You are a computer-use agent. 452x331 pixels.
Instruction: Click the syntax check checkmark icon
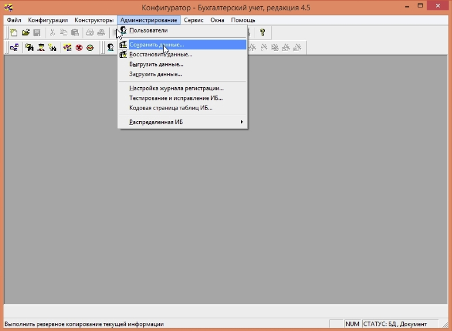[x=67, y=48]
